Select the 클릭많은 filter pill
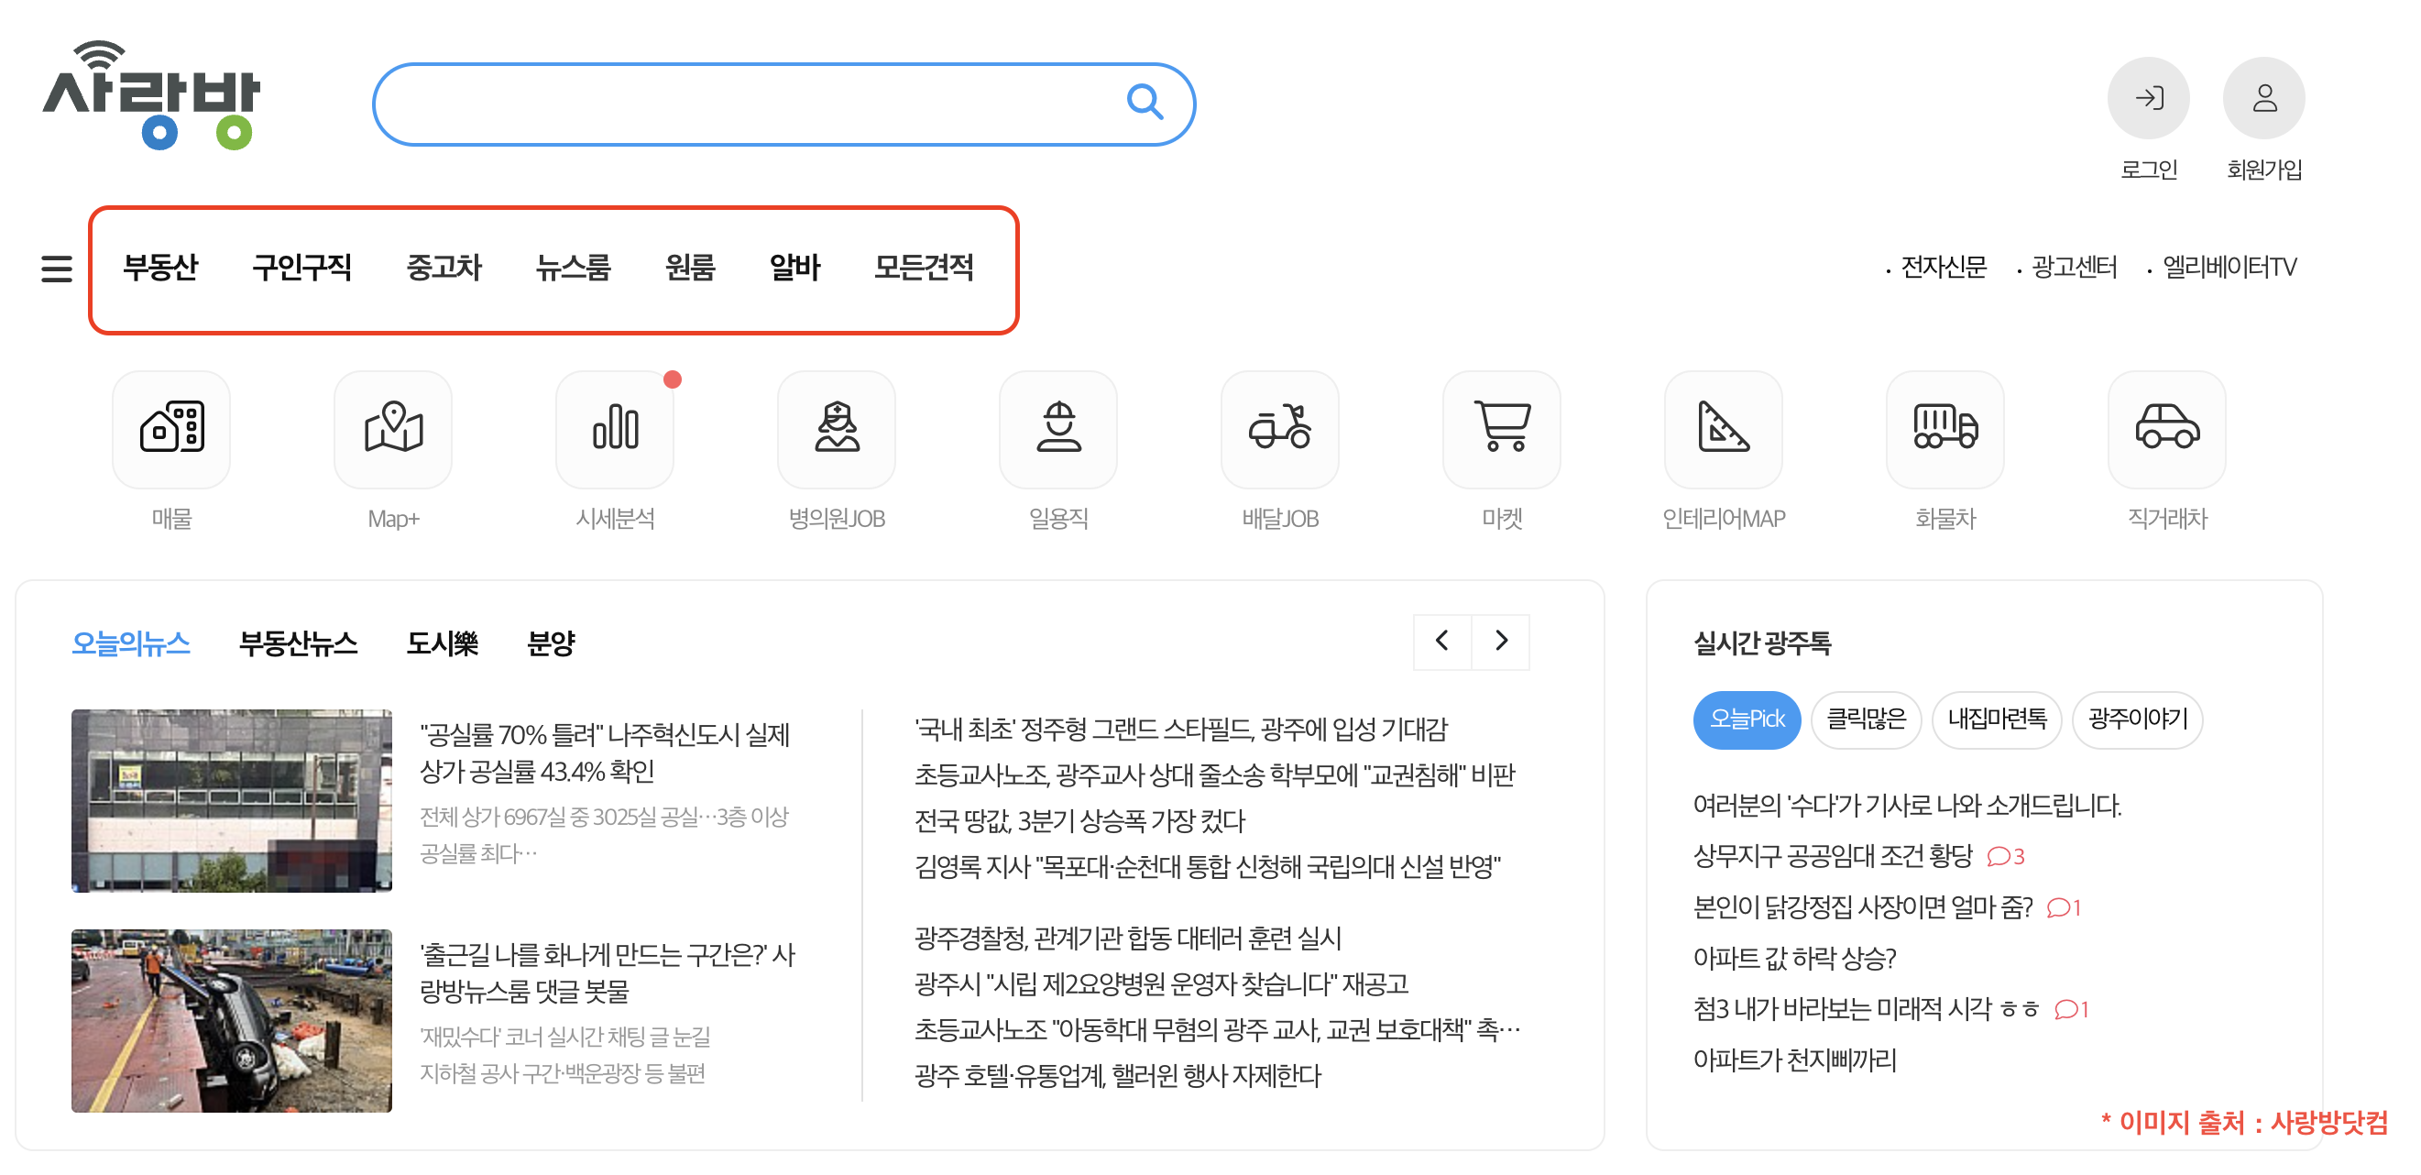 [1866, 719]
